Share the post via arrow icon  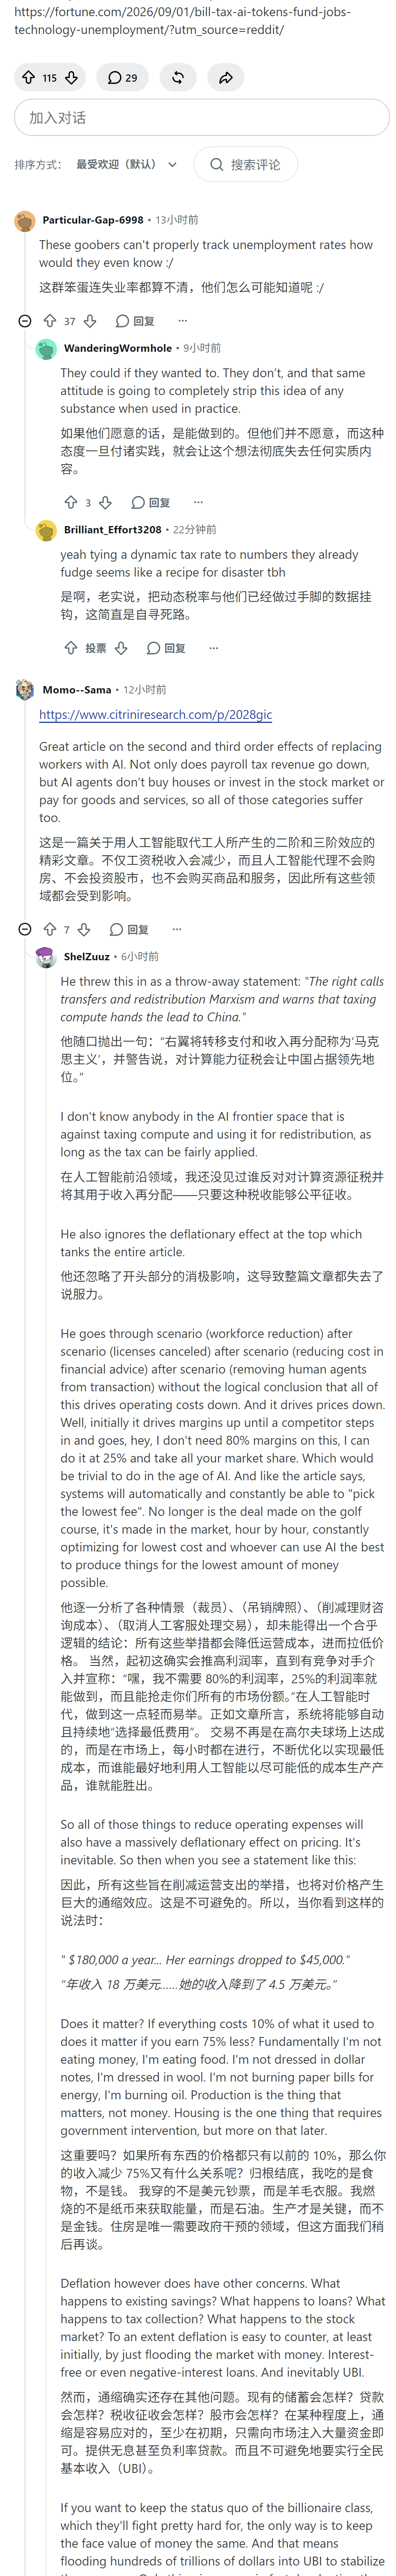[226, 77]
